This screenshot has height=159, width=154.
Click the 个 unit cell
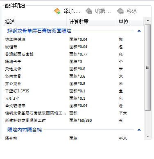click(x=121, y=62)
